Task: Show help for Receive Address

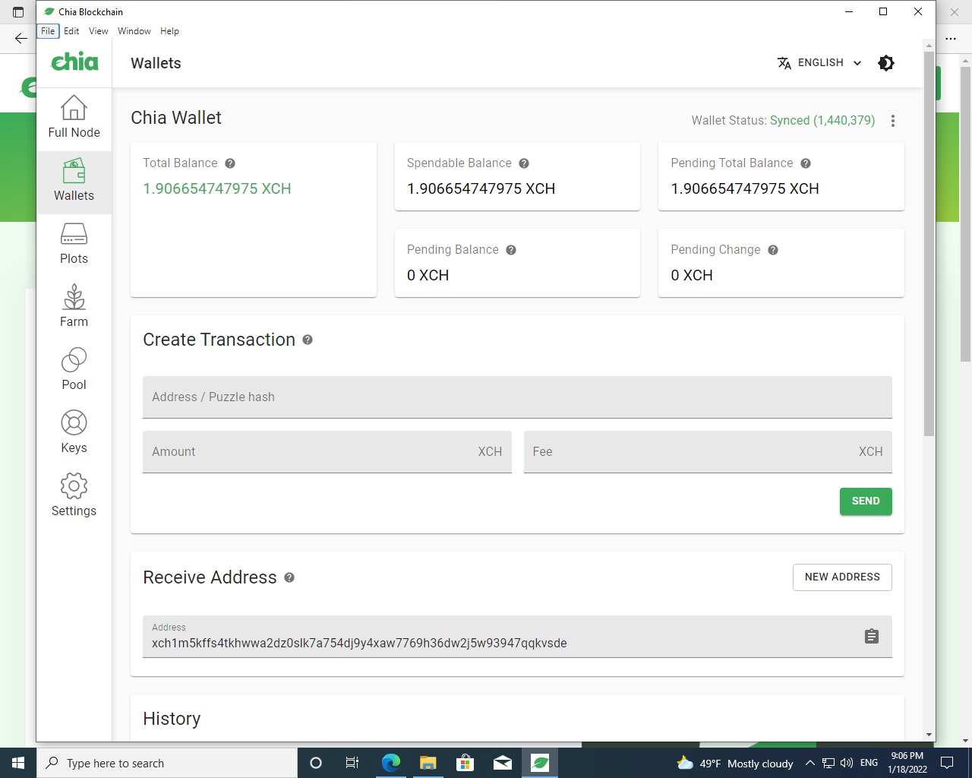Action: [x=289, y=577]
